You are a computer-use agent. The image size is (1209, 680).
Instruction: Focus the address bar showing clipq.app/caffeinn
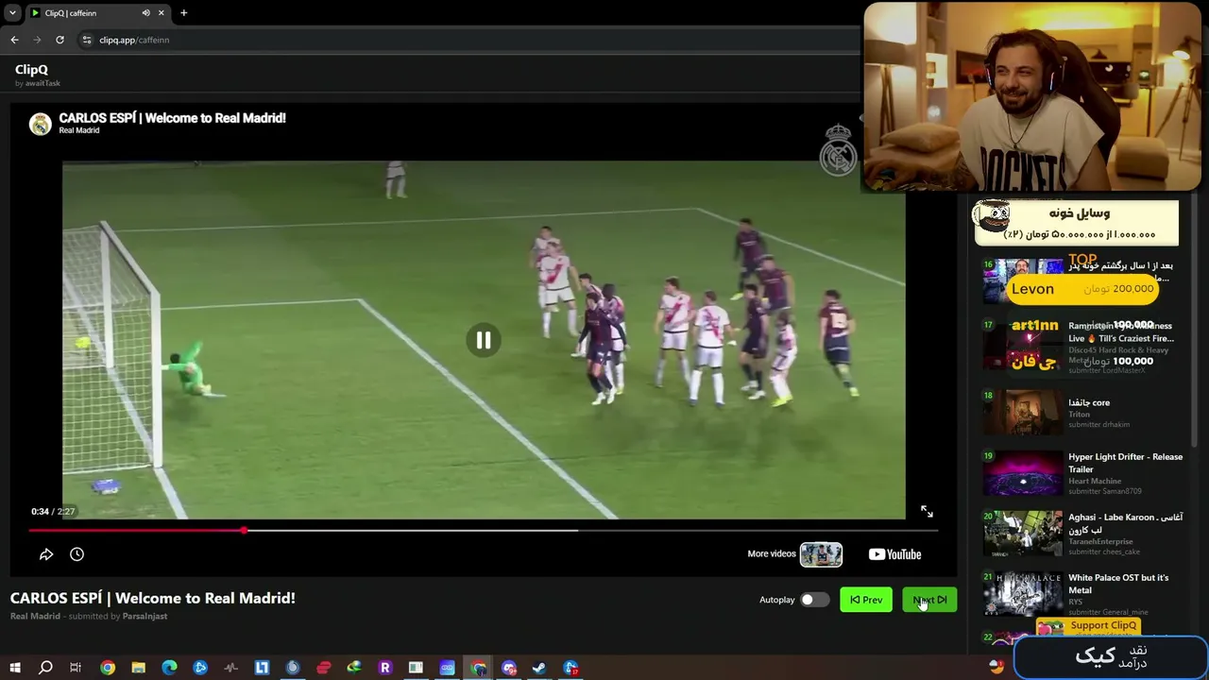pos(133,40)
